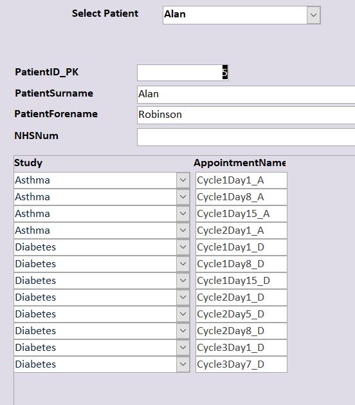Expand Study dropdown for Cycle1Day1_A row
This screenshot has width=355, height=405.
point(183,180)
